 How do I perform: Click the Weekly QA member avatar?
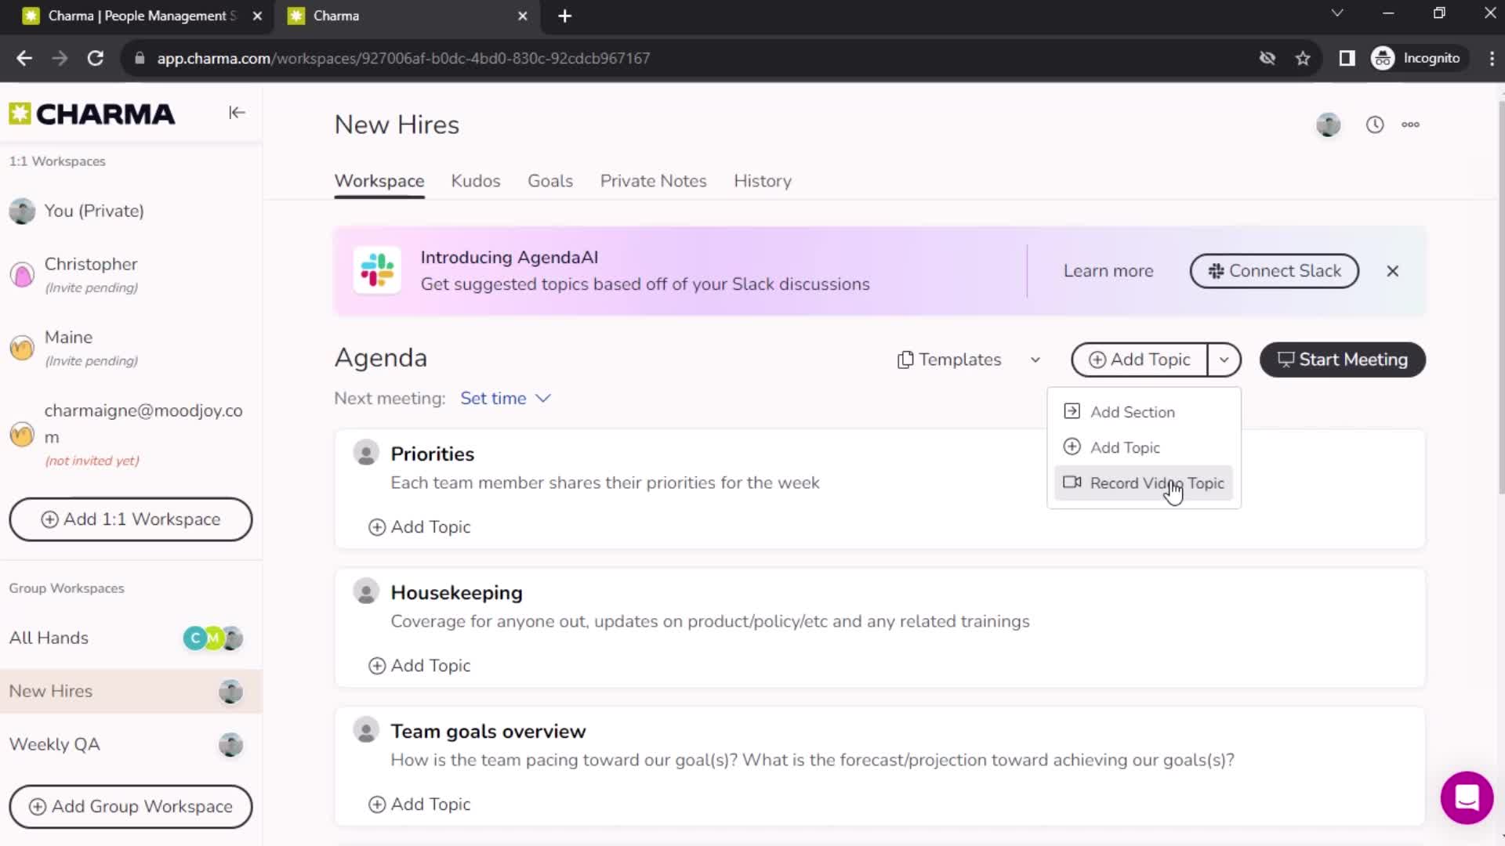click(x=230, y=745)
